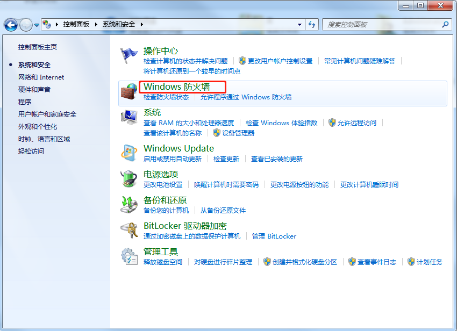
Task: Open 网络和 Internet category
Action: pyautogui.click(x=41, y=77)
